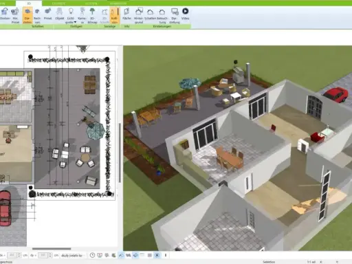
Task: Select the dining table in 3D view
Action: 230,159
